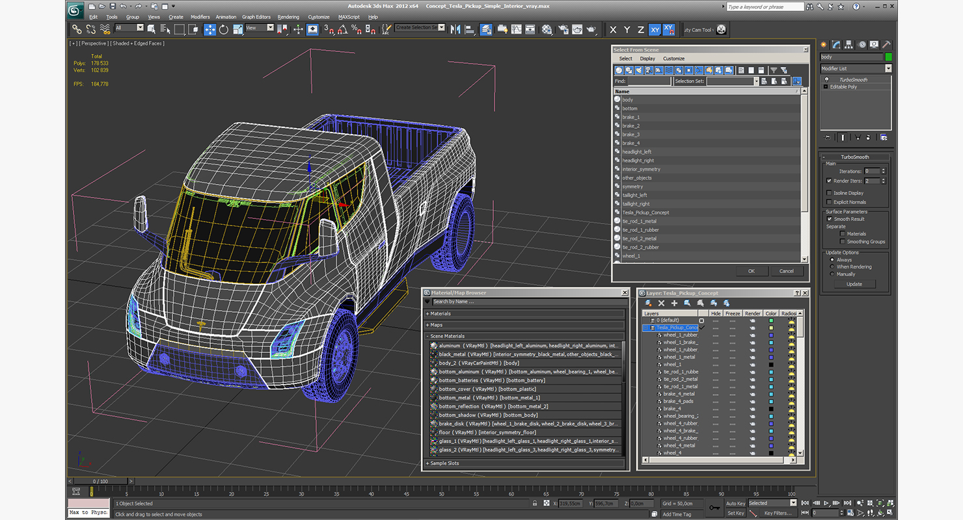This screenshot has height=520, width=963.
Task: Open the Render Setup icon
Action: 562,29
